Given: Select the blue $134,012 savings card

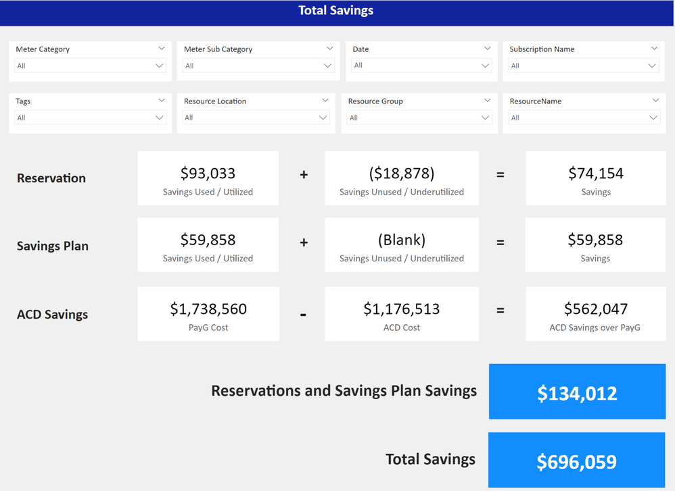Looking at the screenshot, I should coord(577,392).
